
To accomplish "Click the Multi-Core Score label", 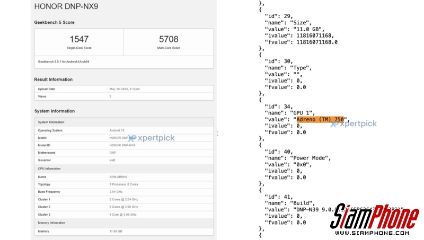I will point(169,48).
